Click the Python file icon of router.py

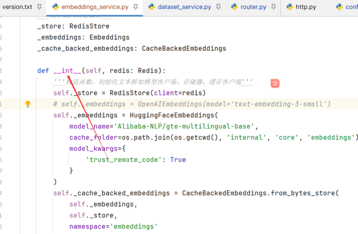[235, 7]
